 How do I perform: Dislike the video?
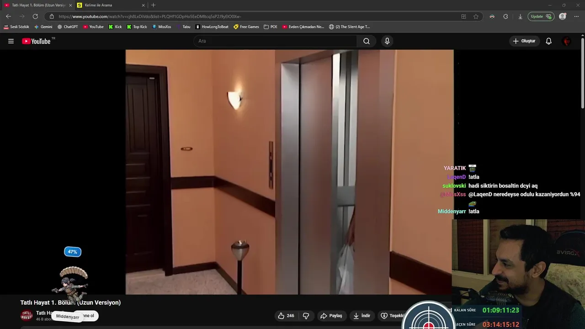pos(306,316)
